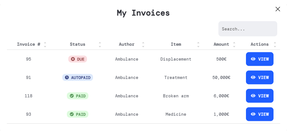287x135 pixels.
Task: Click the Amount column header label
Action: pos(221,44)
